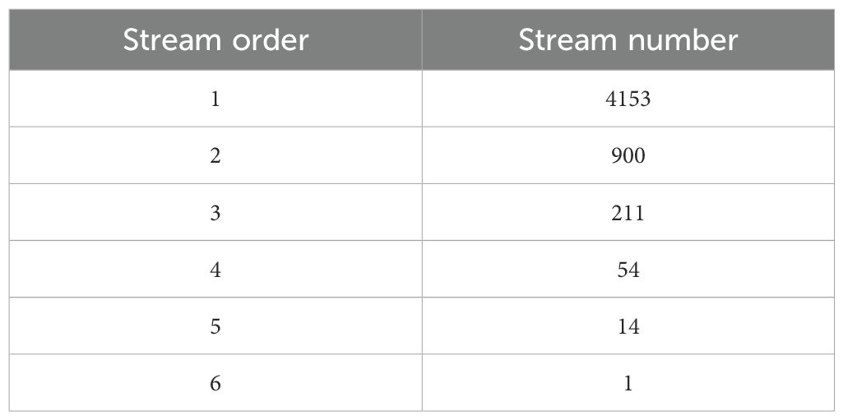
Task: Click the column divider beside the 4153 cell
Action: click(x=422, y=99)
